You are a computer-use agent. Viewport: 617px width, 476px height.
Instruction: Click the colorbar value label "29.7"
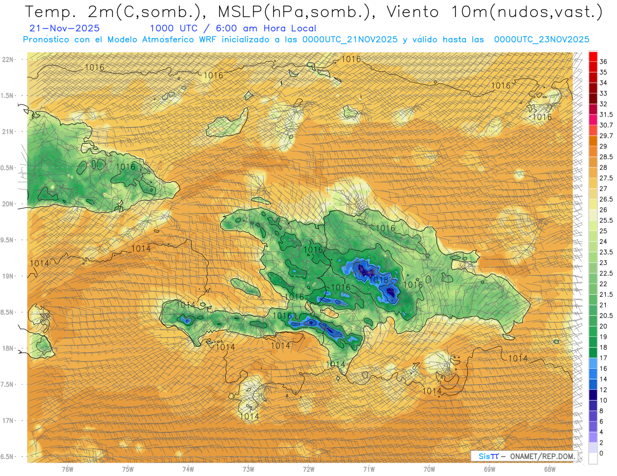pos(607,136)
